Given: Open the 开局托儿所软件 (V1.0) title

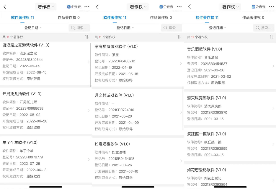Looking at the screenshot, I should pyautogui.click(x=22, y=94).
